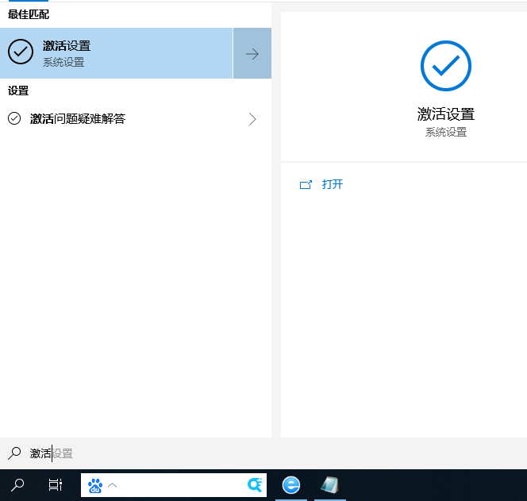Image resolution: width=527 pixels, height=501 pixels.
Task: Click the Baidu search input field
Action: (181, 485)
